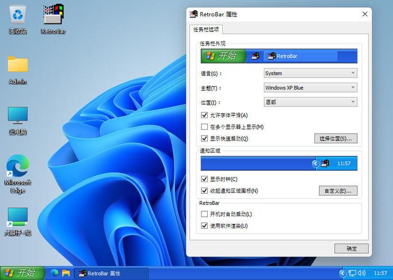Click the 确定 OK button
The width and height of the screenshot is (393, 280).
pos(351,249)
